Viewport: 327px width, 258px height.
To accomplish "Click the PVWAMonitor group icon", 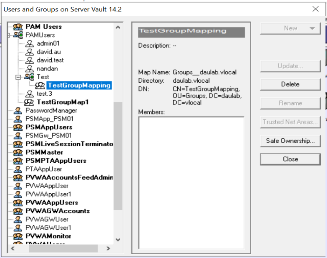I will 18,236.
